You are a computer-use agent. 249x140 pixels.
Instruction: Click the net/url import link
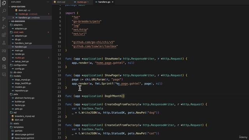[x=79, y=34]
